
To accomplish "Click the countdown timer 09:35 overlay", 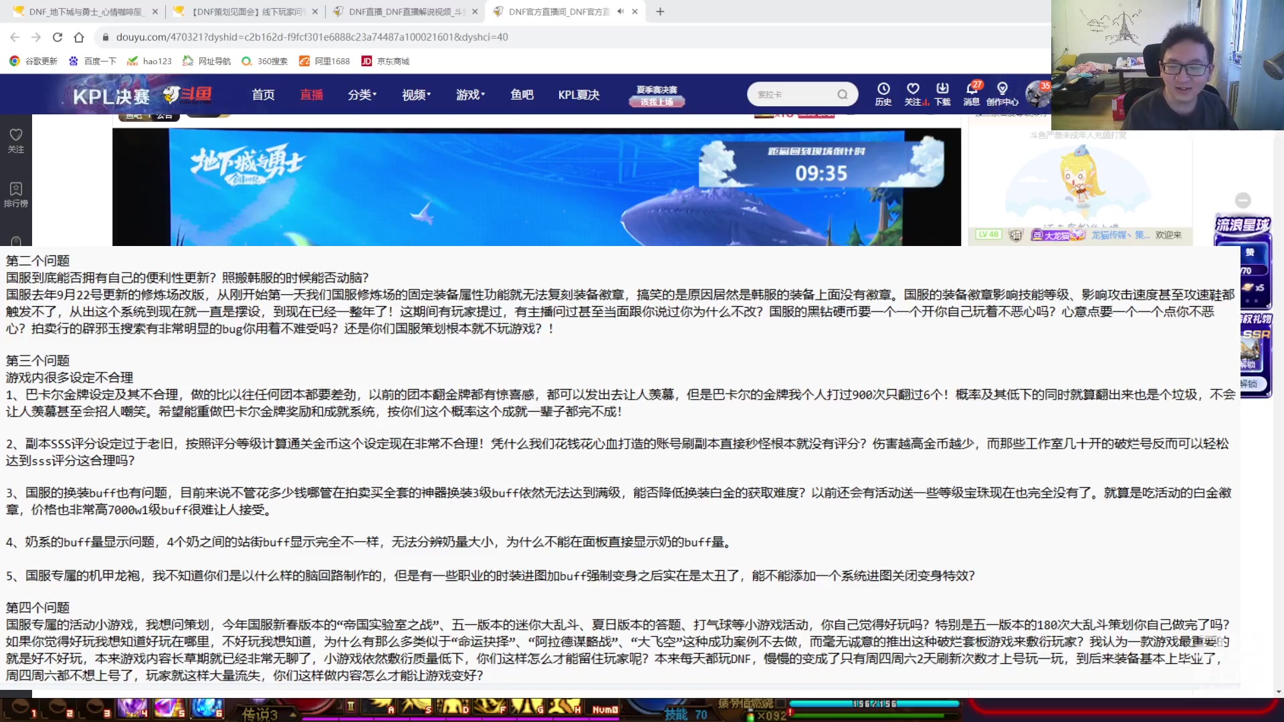I will (x=821, y=174).
